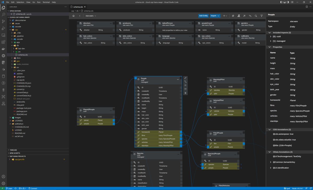This screenshot has height=190, width=313.
Task: Click the Add Entity button
Action: (x=203, y=16)
